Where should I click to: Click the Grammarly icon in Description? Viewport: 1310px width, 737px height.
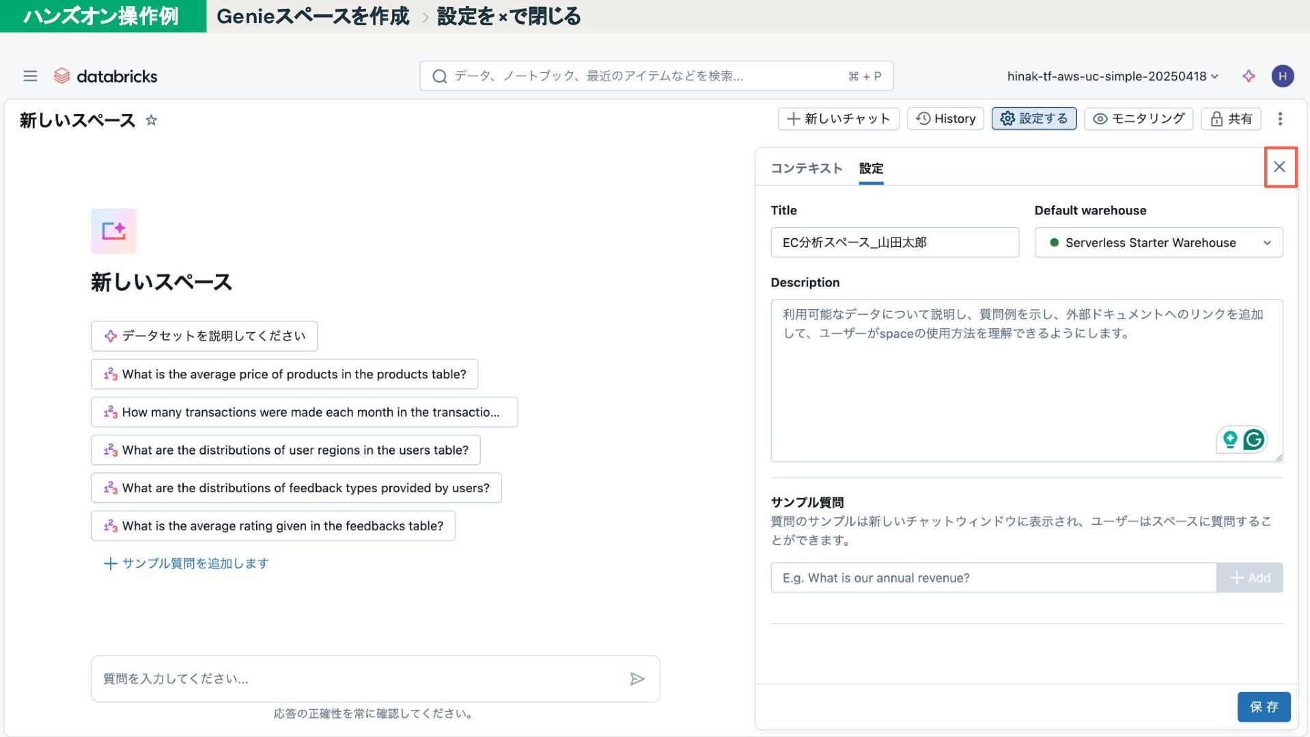click(x=1253, y=439)
